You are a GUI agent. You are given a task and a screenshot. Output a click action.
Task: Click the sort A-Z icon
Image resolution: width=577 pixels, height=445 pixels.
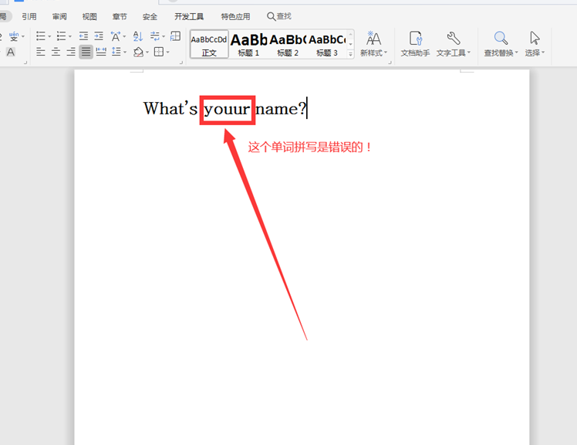(138, 36)
